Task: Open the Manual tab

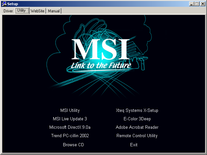Action: coord(54,11)
